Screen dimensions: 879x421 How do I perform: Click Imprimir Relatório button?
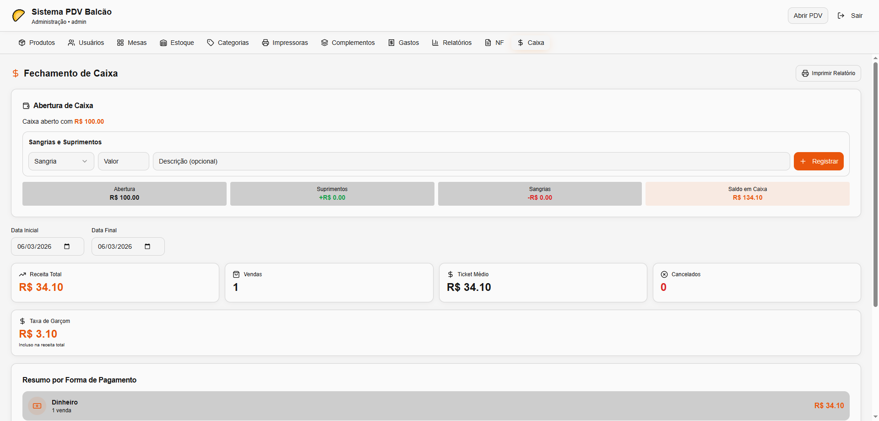point(828,73)
